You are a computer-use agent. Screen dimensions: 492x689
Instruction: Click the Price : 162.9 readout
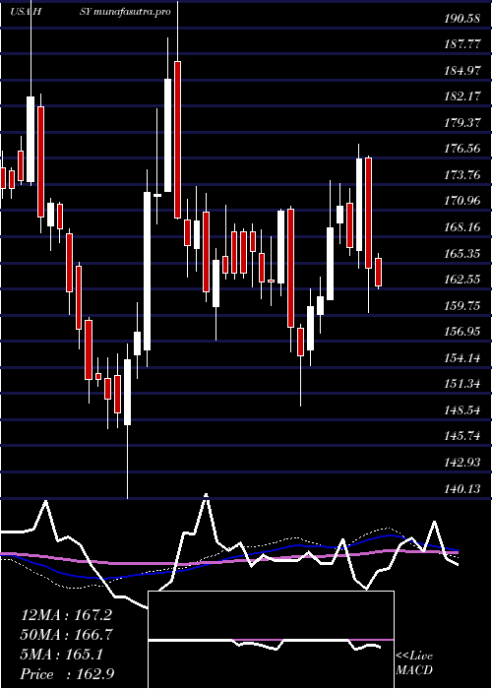click(68, 674)
